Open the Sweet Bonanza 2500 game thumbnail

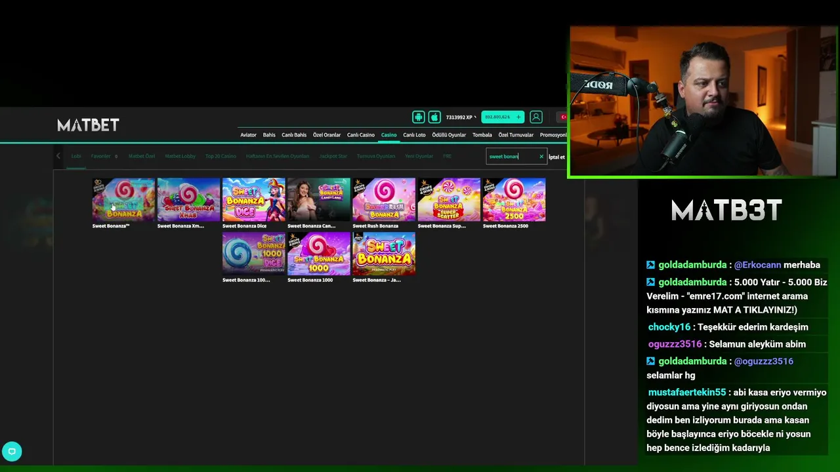point(514,199)
